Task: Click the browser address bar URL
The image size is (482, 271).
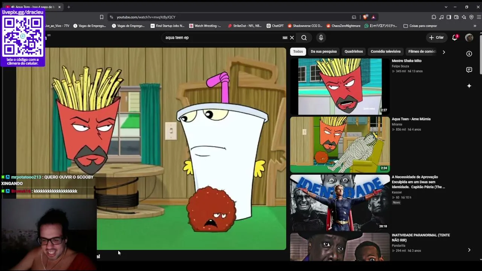Action: (146, 17)
